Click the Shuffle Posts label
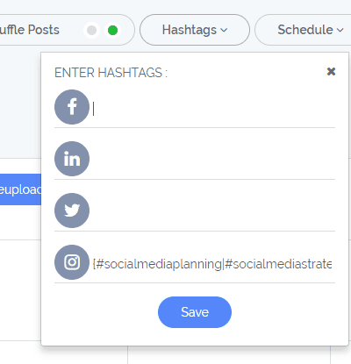 tap(30, 30)
